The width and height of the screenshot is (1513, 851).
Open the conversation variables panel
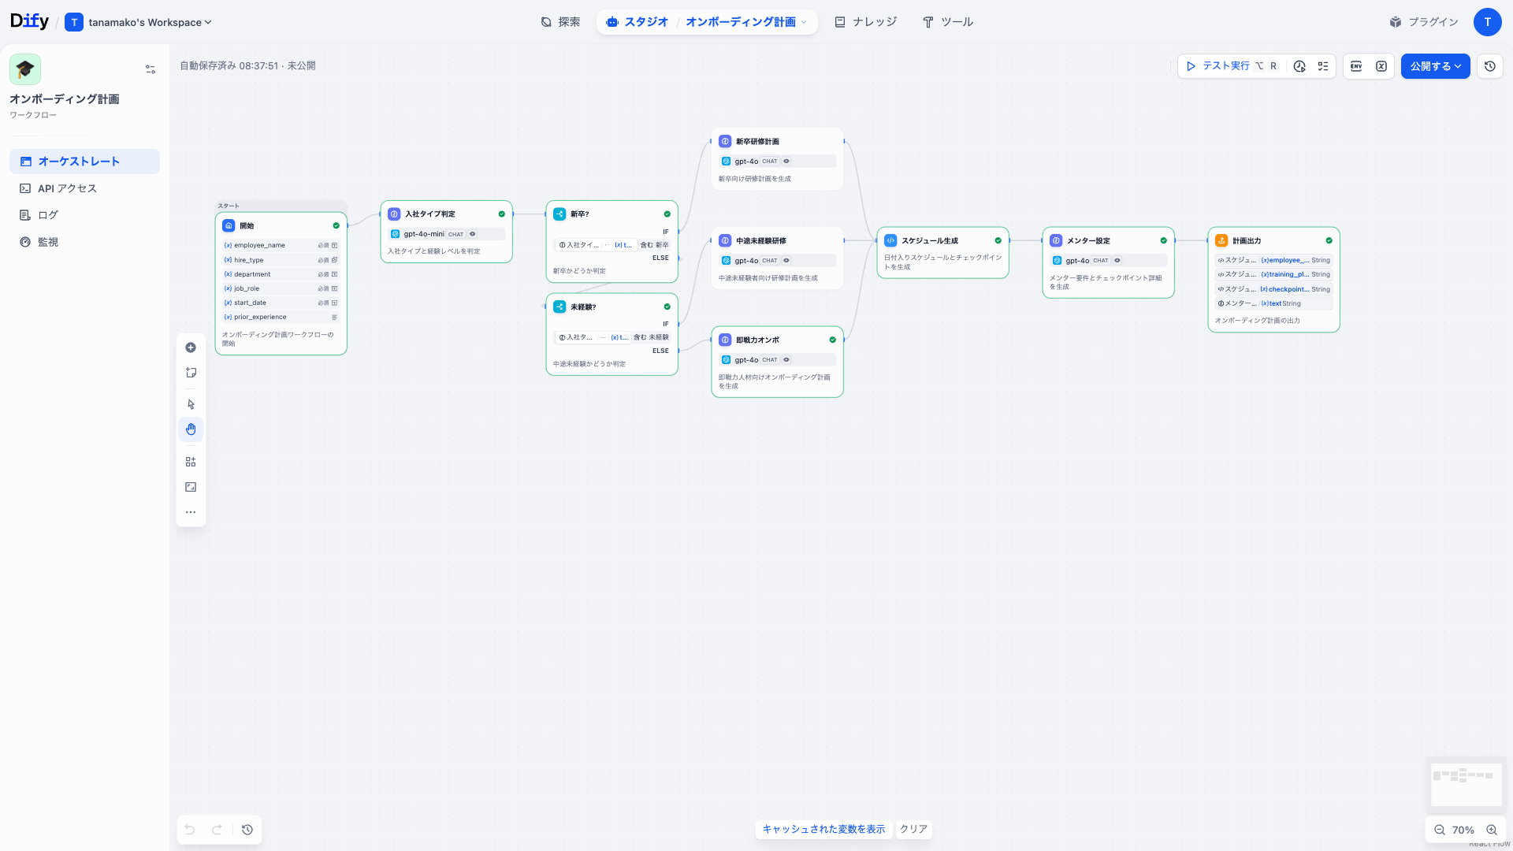click(x=1381, y=66)
